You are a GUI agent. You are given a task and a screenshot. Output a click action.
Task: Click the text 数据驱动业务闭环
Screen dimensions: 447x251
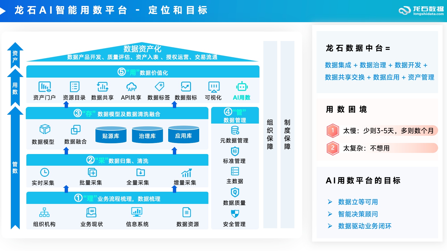point(365,226)
